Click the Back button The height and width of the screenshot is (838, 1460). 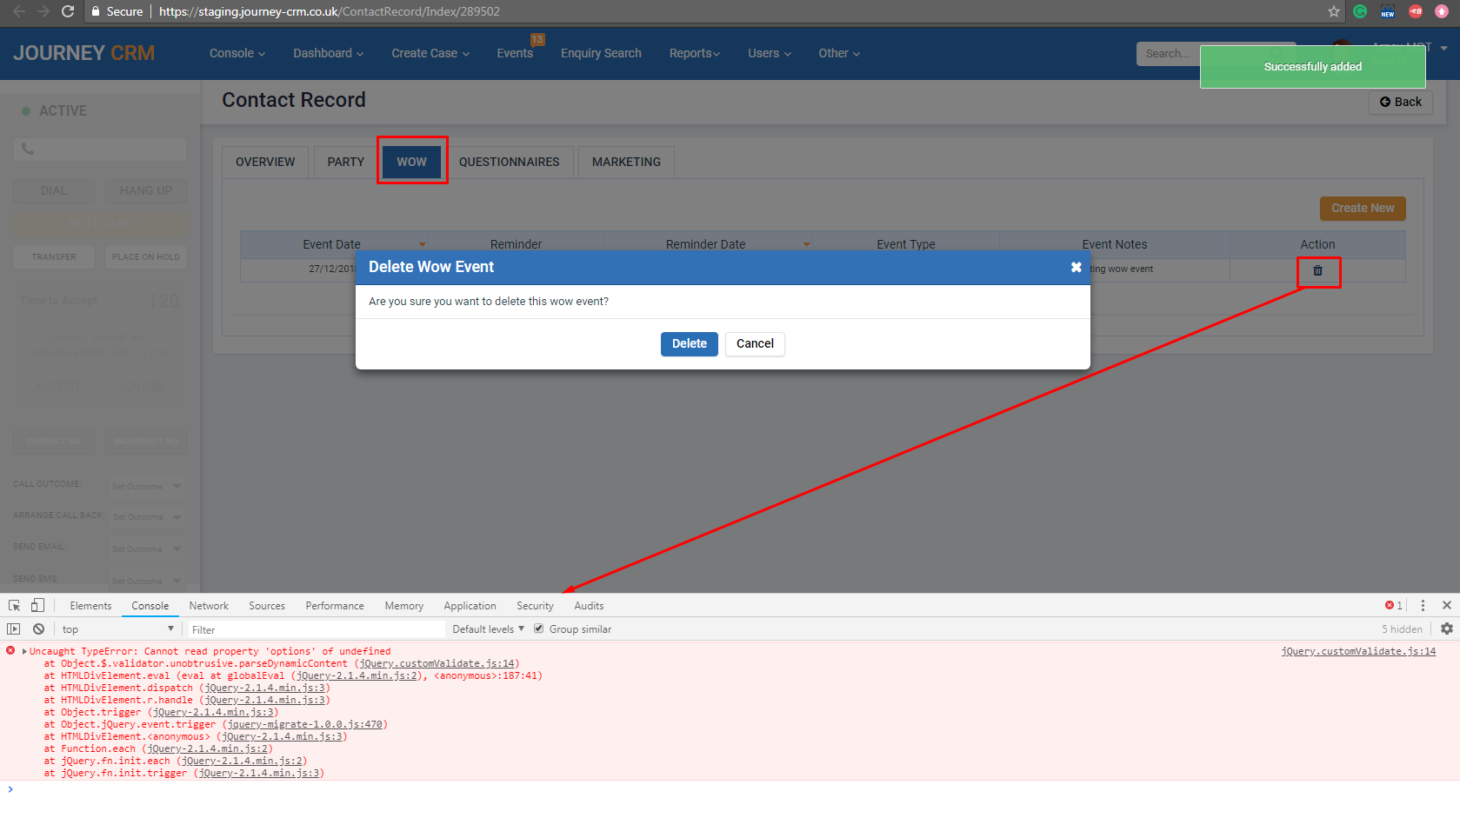tap(1400, 102)
